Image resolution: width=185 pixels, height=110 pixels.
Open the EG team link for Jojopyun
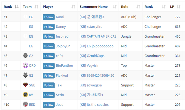[31, 46]
